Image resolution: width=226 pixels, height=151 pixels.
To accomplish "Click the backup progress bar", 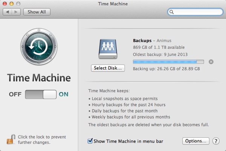I will pos(168,62).
